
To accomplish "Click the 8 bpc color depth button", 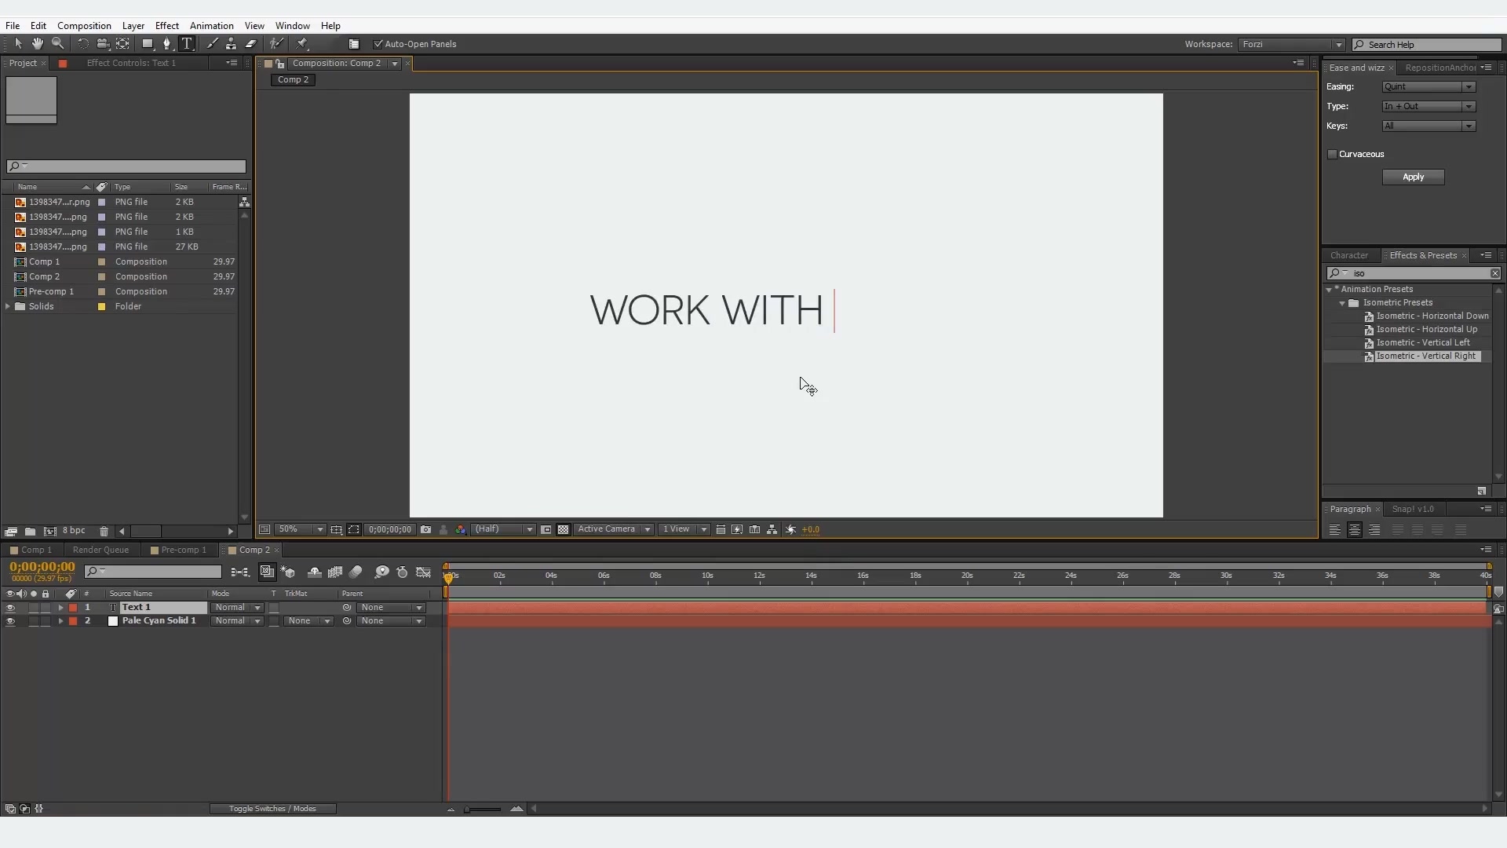I will click(74, 532).
